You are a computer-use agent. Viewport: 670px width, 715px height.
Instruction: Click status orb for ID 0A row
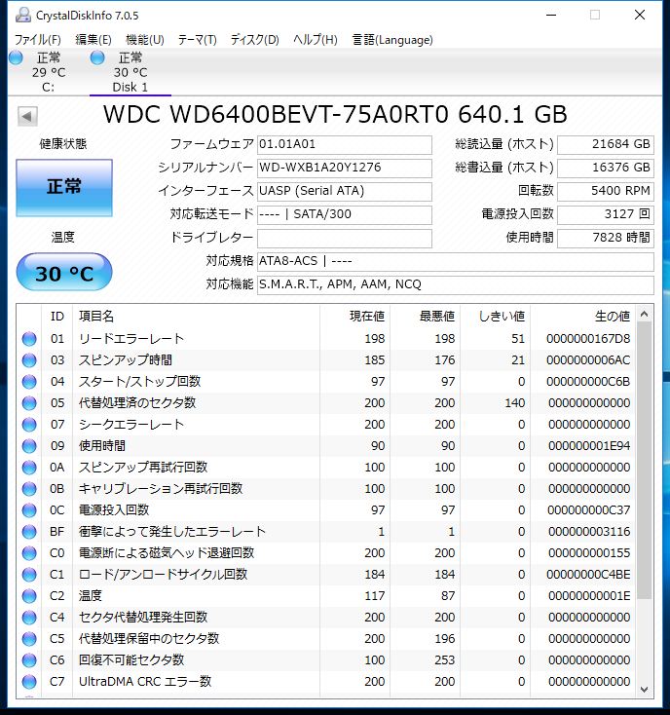point(29,468)
